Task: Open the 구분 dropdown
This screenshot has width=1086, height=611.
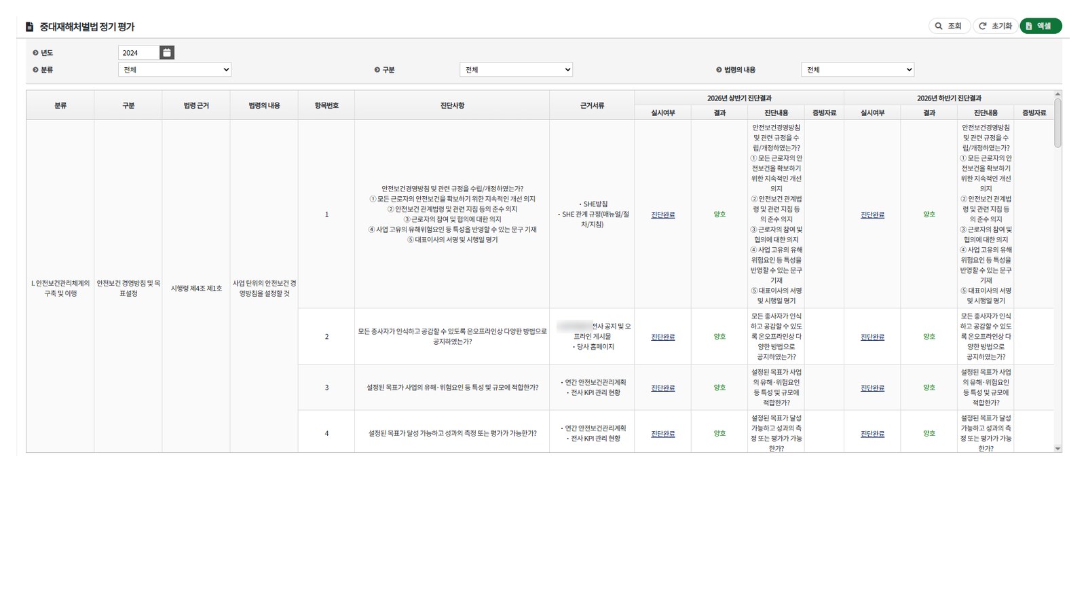Action: tap(516, 69)
